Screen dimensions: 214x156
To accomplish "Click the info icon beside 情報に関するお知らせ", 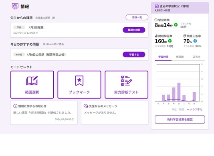I will click(15, 106).
